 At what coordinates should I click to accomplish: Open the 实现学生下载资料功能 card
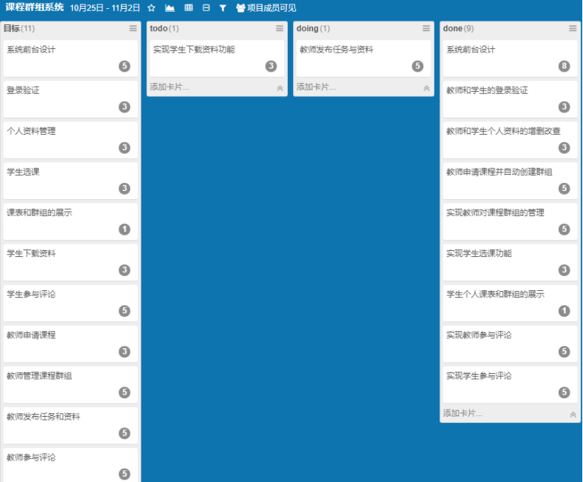coord(217,58)
